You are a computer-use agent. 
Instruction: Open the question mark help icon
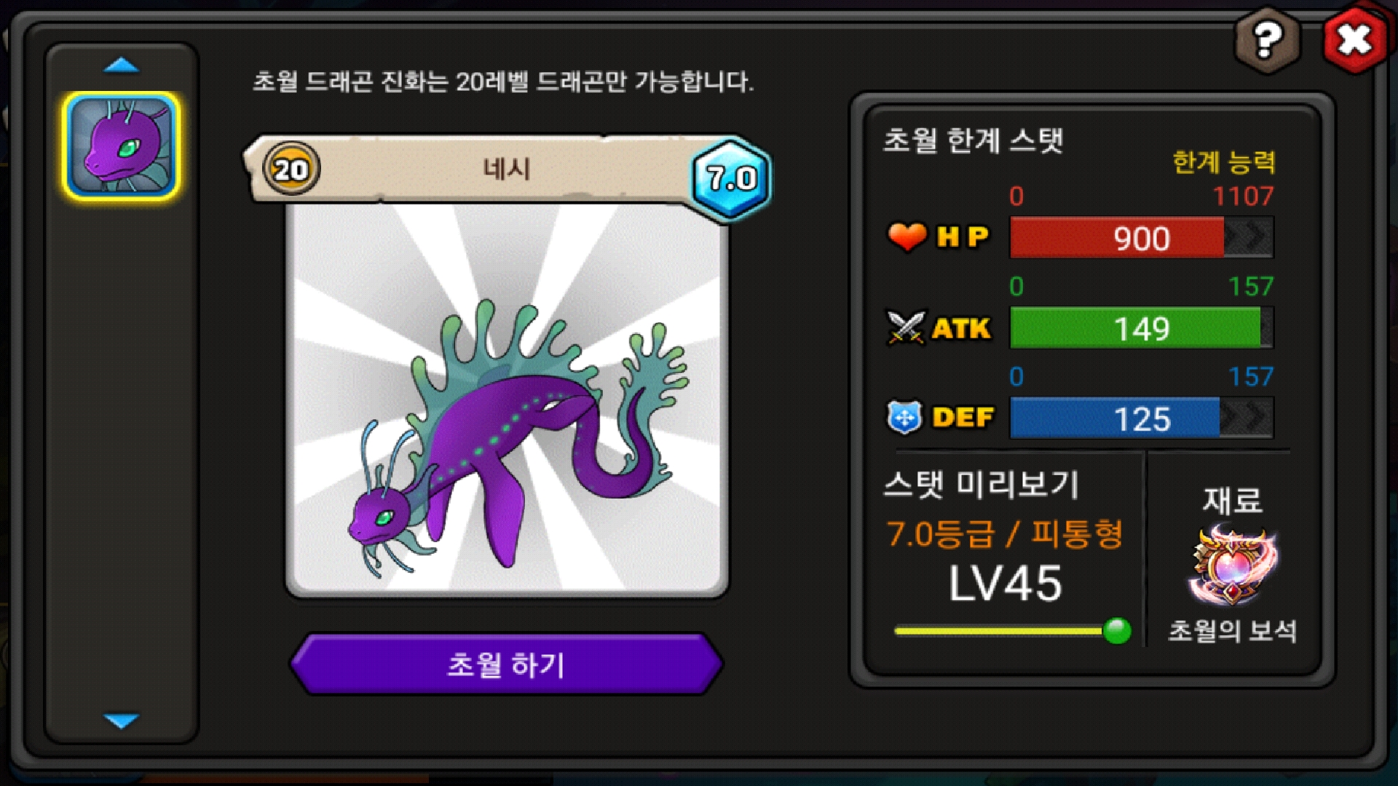click(1268, 40)
